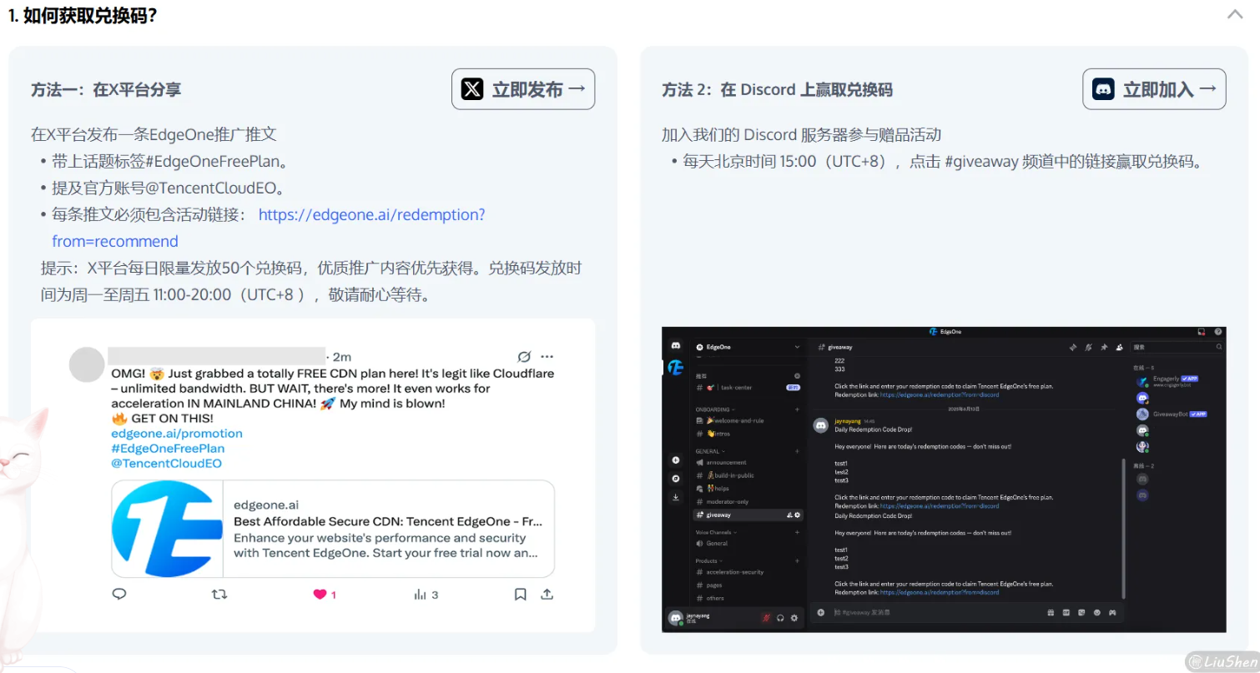
Task: Click the Discord home icon in server rail
Action: [676, 345]
